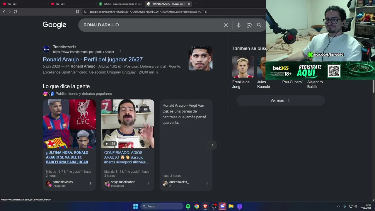Click the Transfermarkt site name
This screenshot has width=375, height=211.
pyautogui.click(x=64, y=47)
